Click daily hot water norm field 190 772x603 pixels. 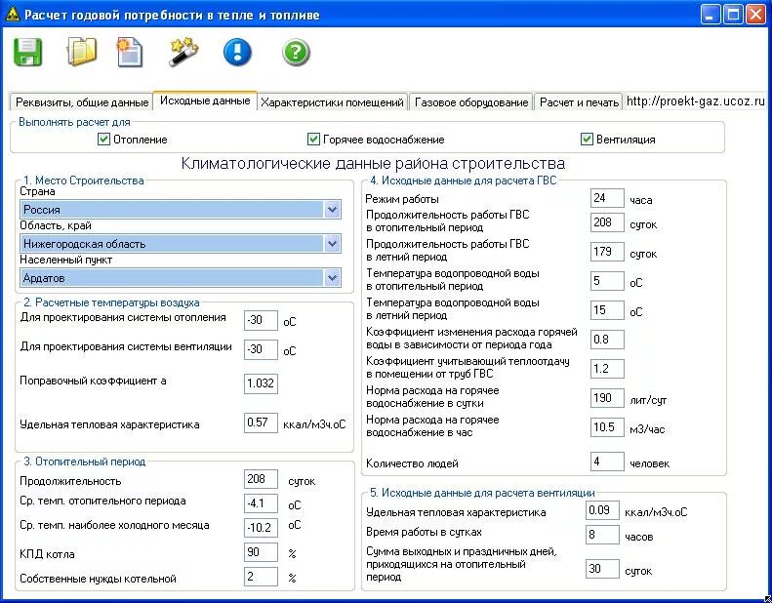(x=607, y=398)
